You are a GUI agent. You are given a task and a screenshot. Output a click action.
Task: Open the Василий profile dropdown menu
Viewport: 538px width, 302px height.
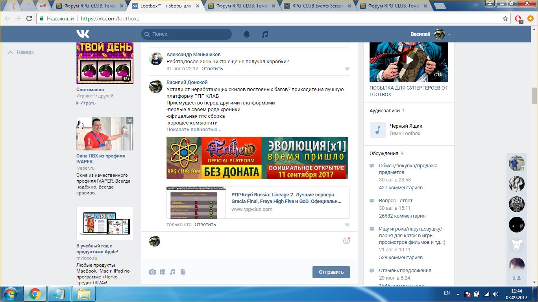coord(431,34)
